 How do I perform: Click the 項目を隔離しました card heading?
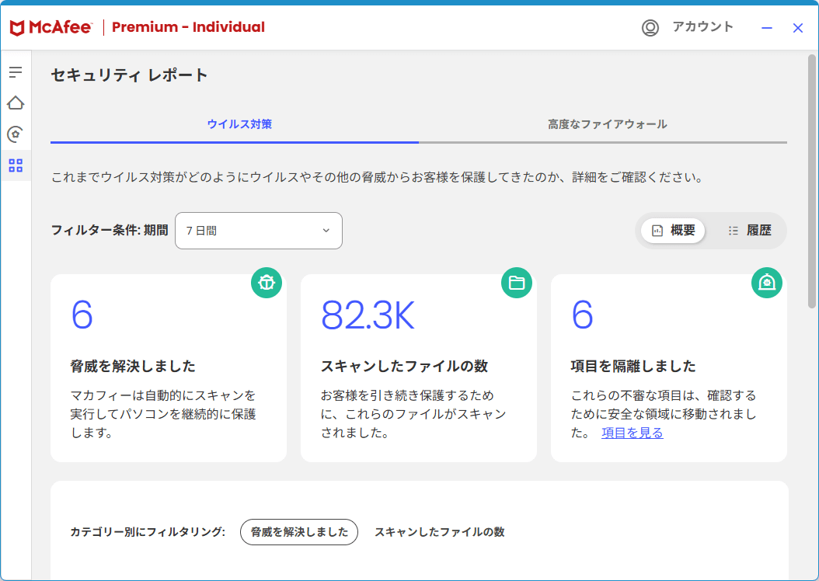click(633, 366)
